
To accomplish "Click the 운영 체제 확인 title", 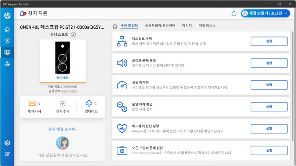I will tap(142, 104).
